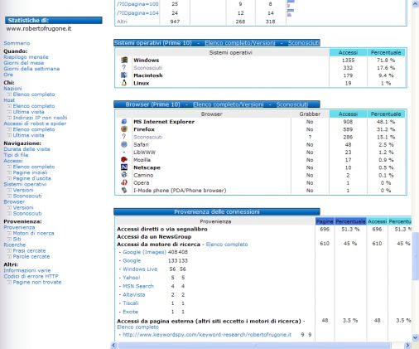
Task: Open Durata delle visite link
Action: coord(26,149)
